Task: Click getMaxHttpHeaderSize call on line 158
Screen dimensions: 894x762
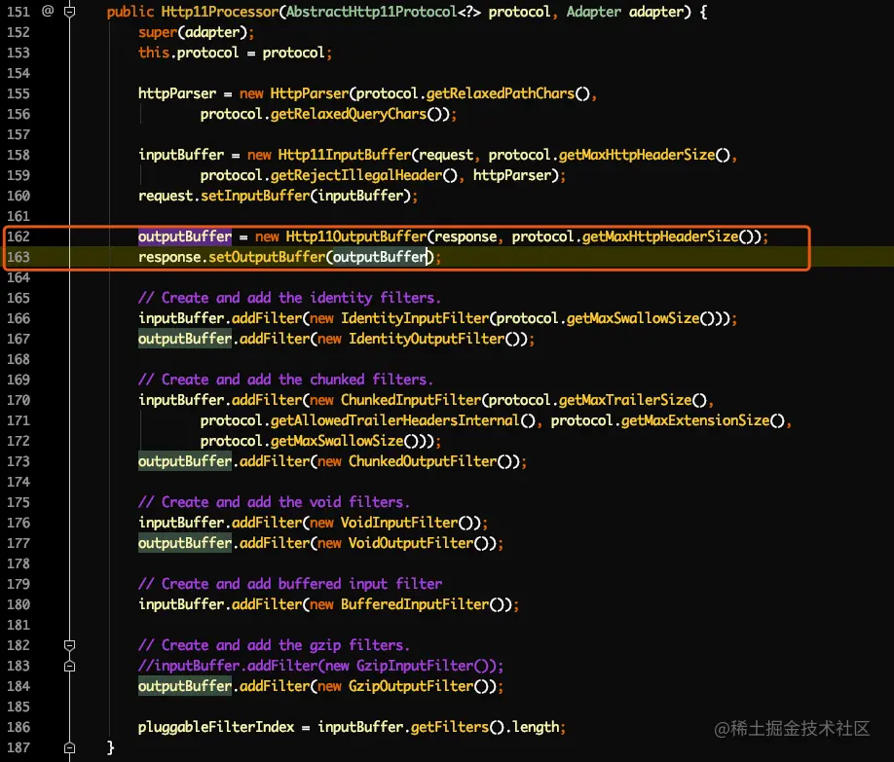Action: coord(636,155)
